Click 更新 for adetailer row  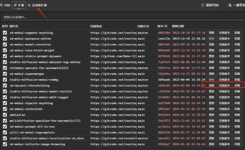212,115
